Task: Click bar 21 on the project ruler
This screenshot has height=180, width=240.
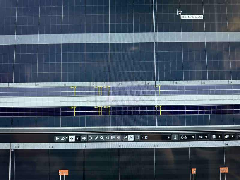Action: [10, 85]
